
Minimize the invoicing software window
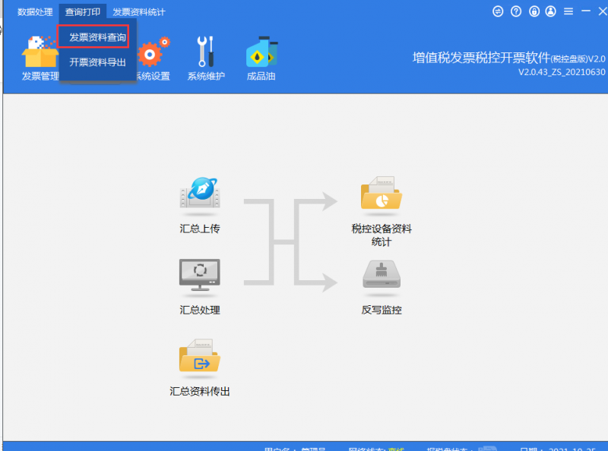[585, 11]
